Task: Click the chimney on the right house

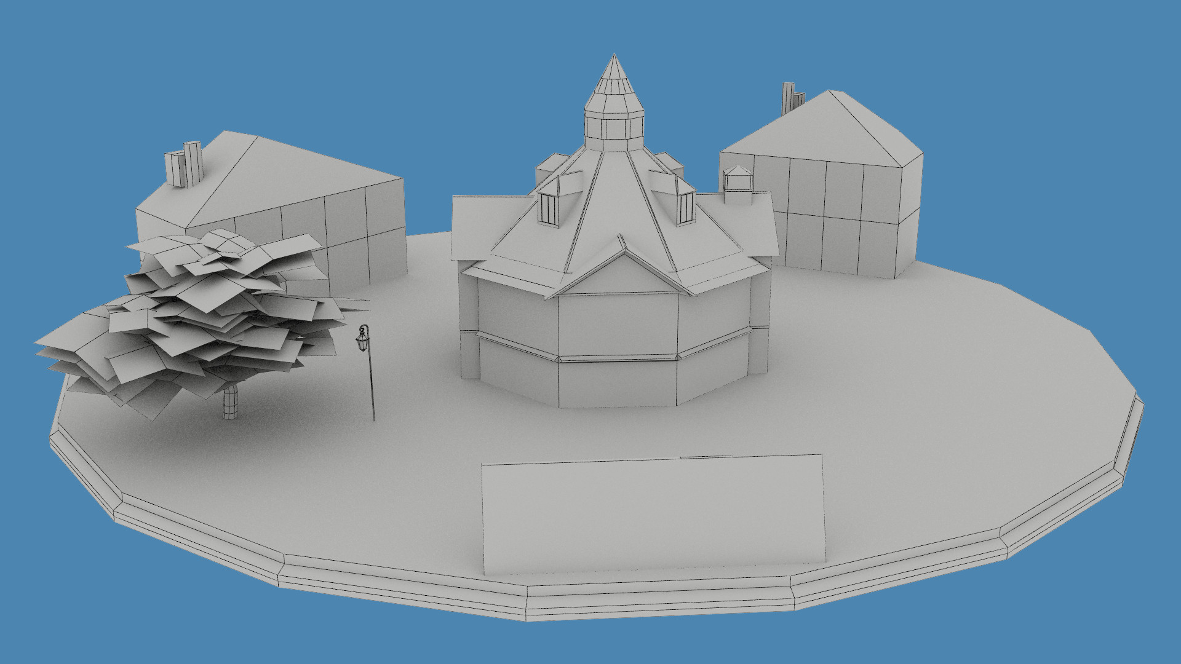Action: point(787,98)
